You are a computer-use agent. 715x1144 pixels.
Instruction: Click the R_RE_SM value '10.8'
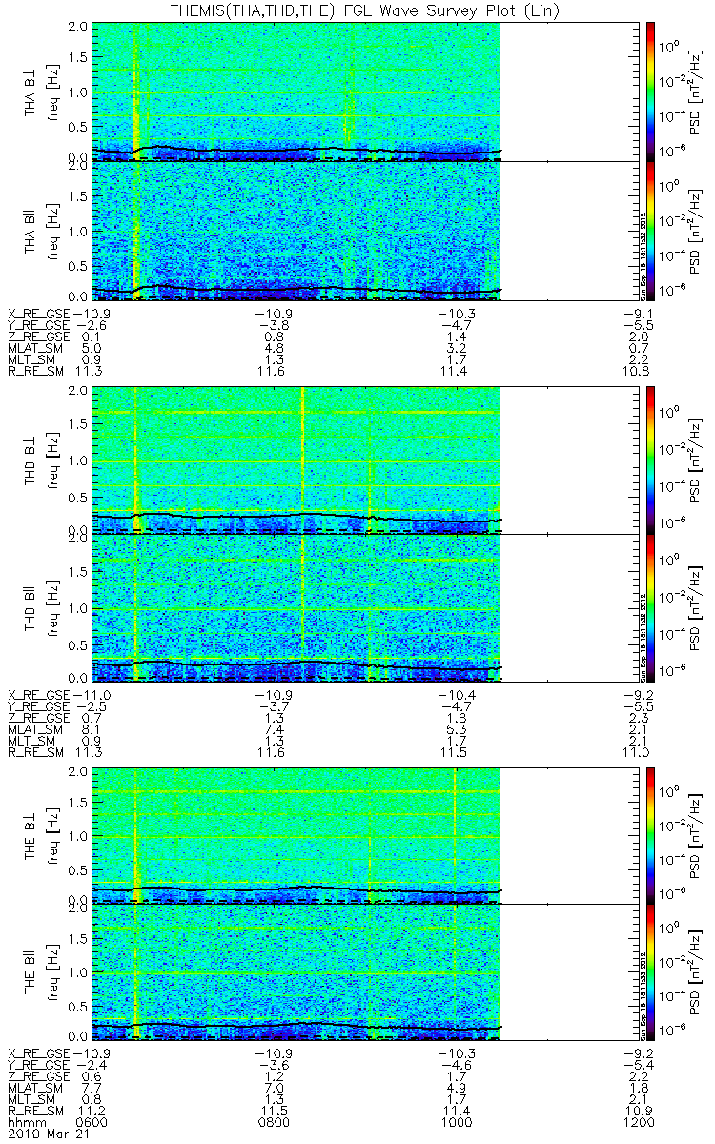pyautogui.click(x=637, y=371)
